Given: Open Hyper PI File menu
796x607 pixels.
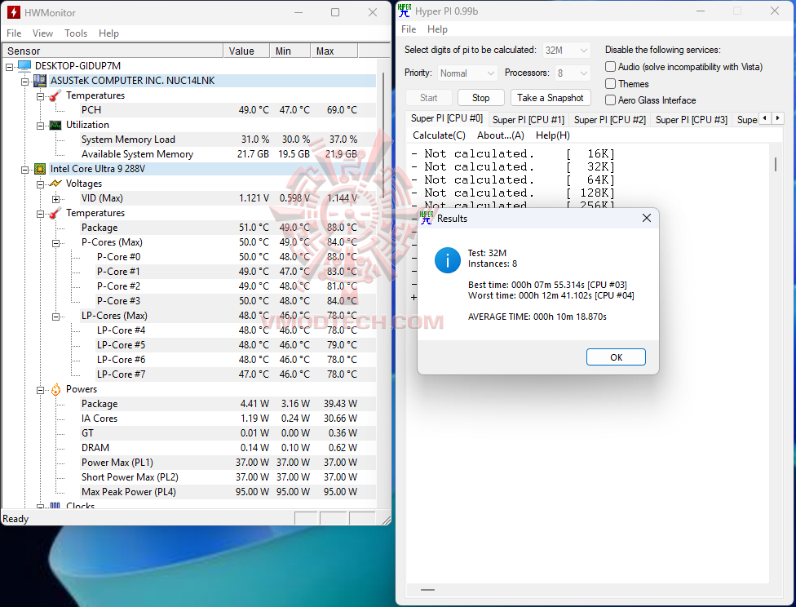Looking at the screenshot, I should pos(409,29).
